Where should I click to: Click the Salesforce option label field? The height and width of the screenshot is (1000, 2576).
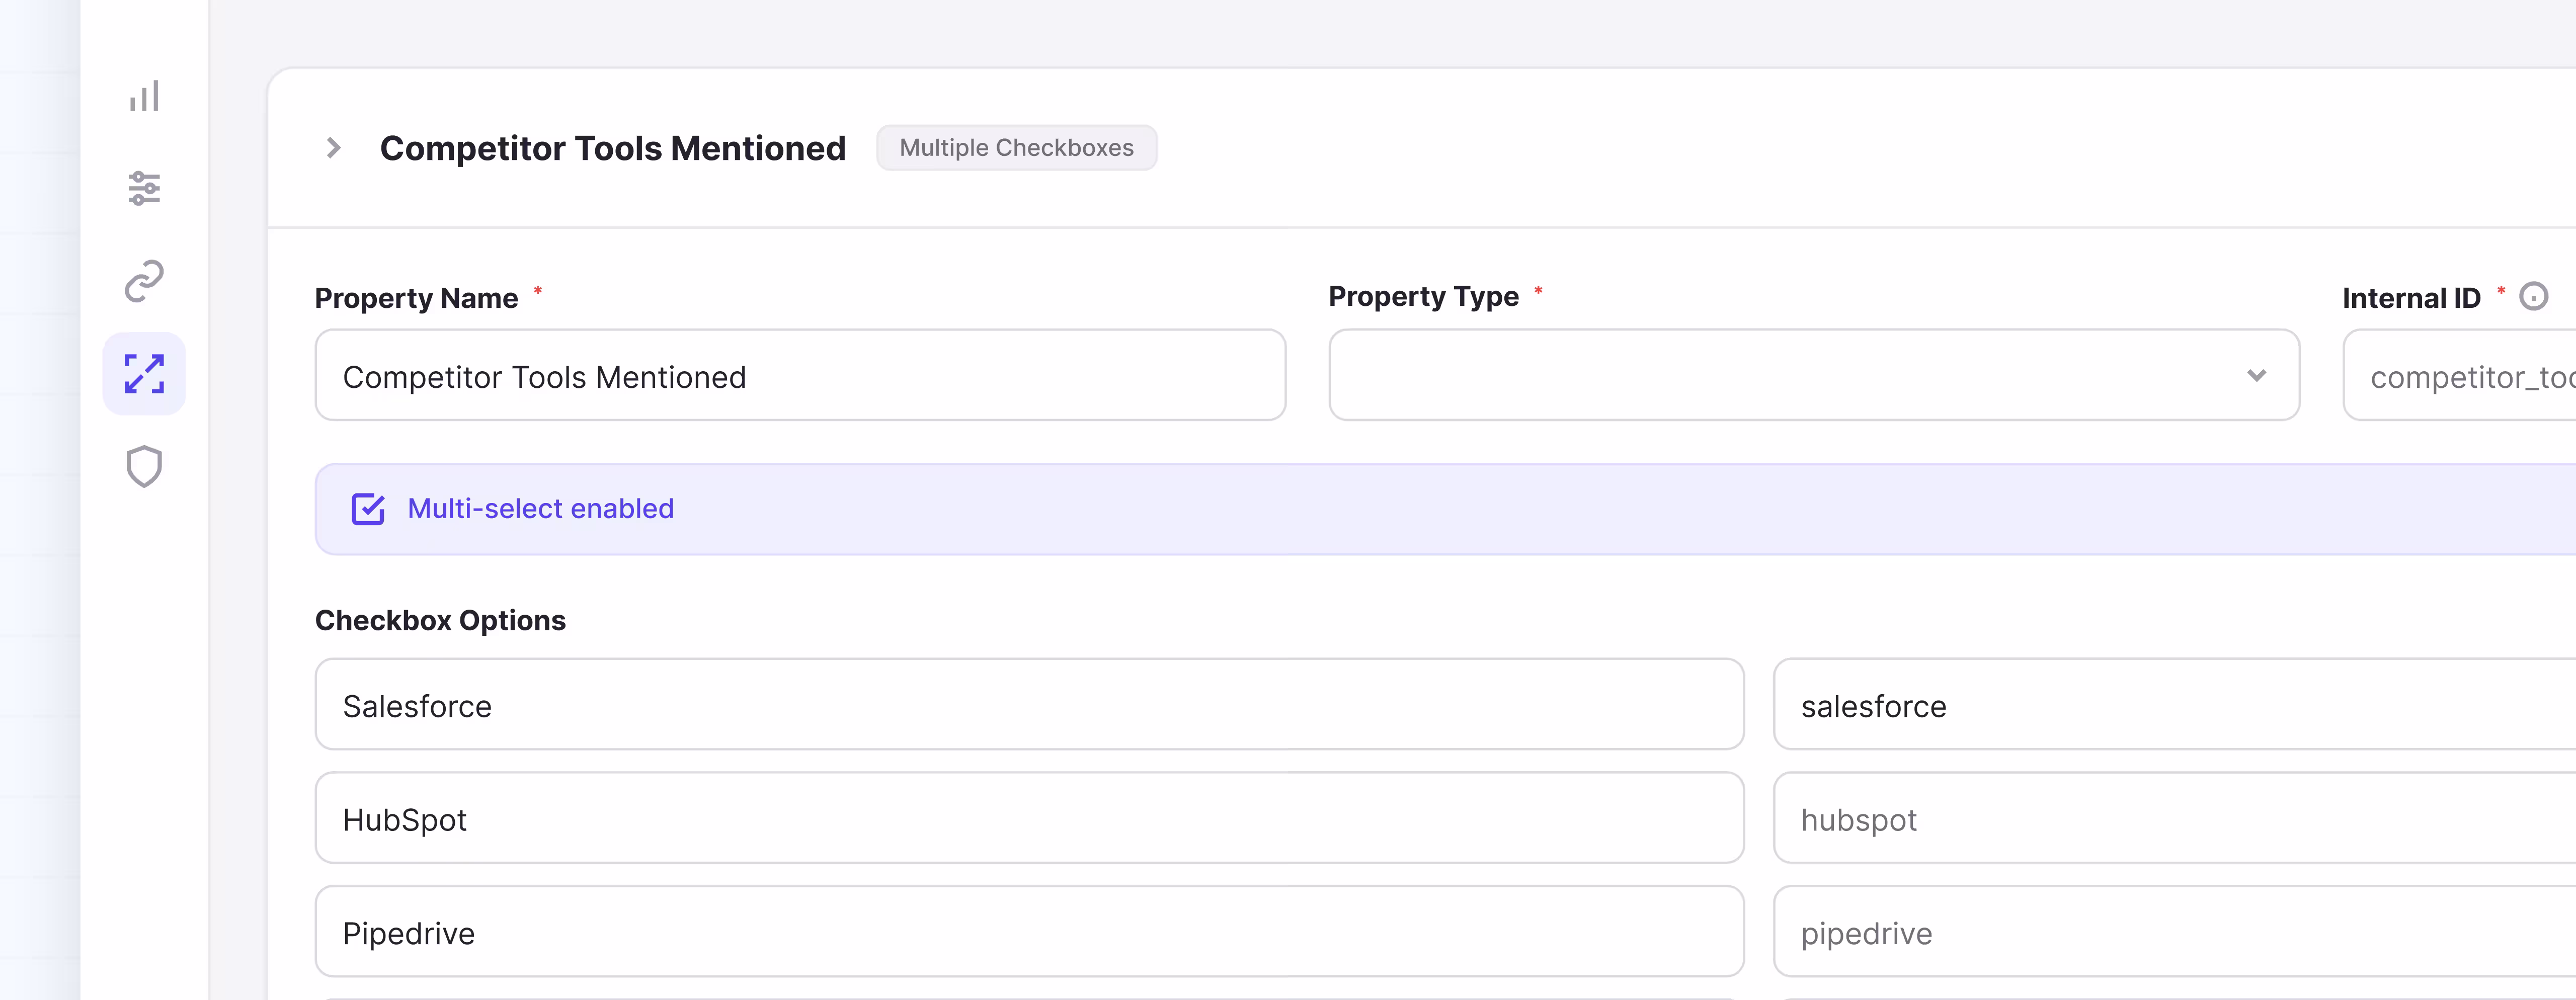click(1029, 704)
